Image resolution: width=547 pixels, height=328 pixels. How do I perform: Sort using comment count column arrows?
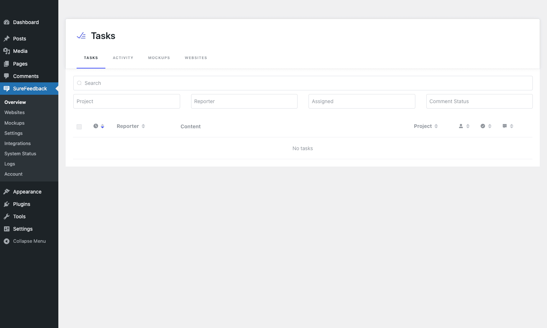point(512,126)
